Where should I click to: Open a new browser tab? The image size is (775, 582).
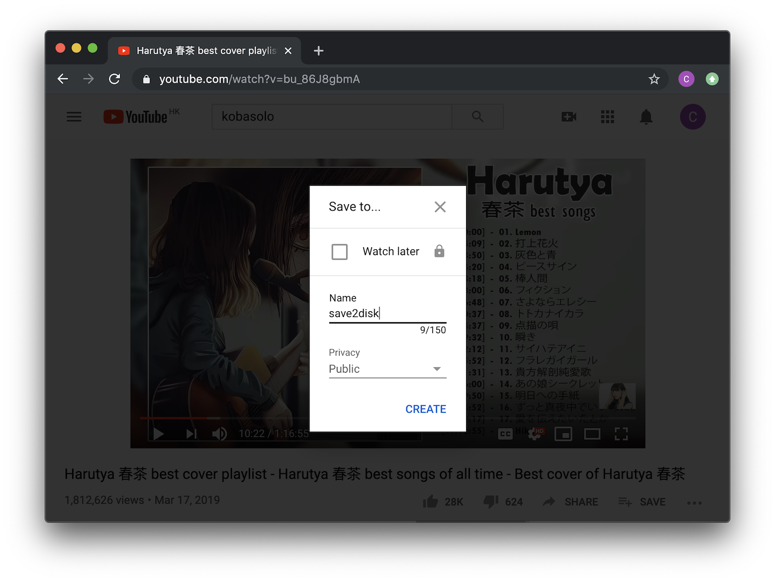319,51
